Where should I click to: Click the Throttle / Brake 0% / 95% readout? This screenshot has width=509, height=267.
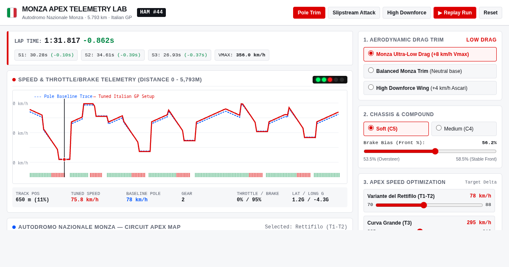pyautogui.click(x=249, y=200)
